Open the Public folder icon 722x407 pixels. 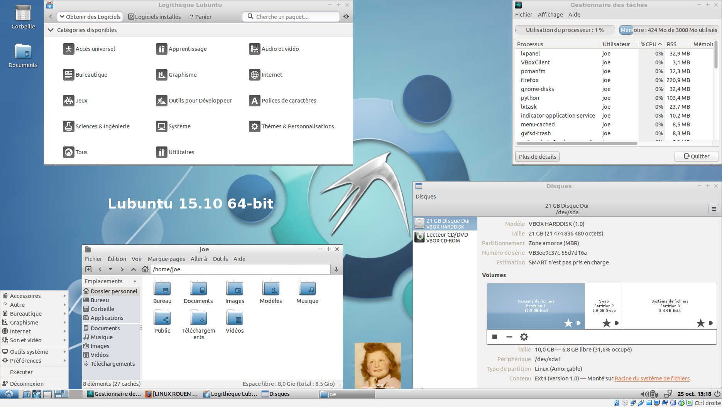click(162, 322)
